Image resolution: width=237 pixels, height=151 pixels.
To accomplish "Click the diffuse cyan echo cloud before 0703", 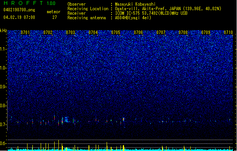I will coord(67,120).
